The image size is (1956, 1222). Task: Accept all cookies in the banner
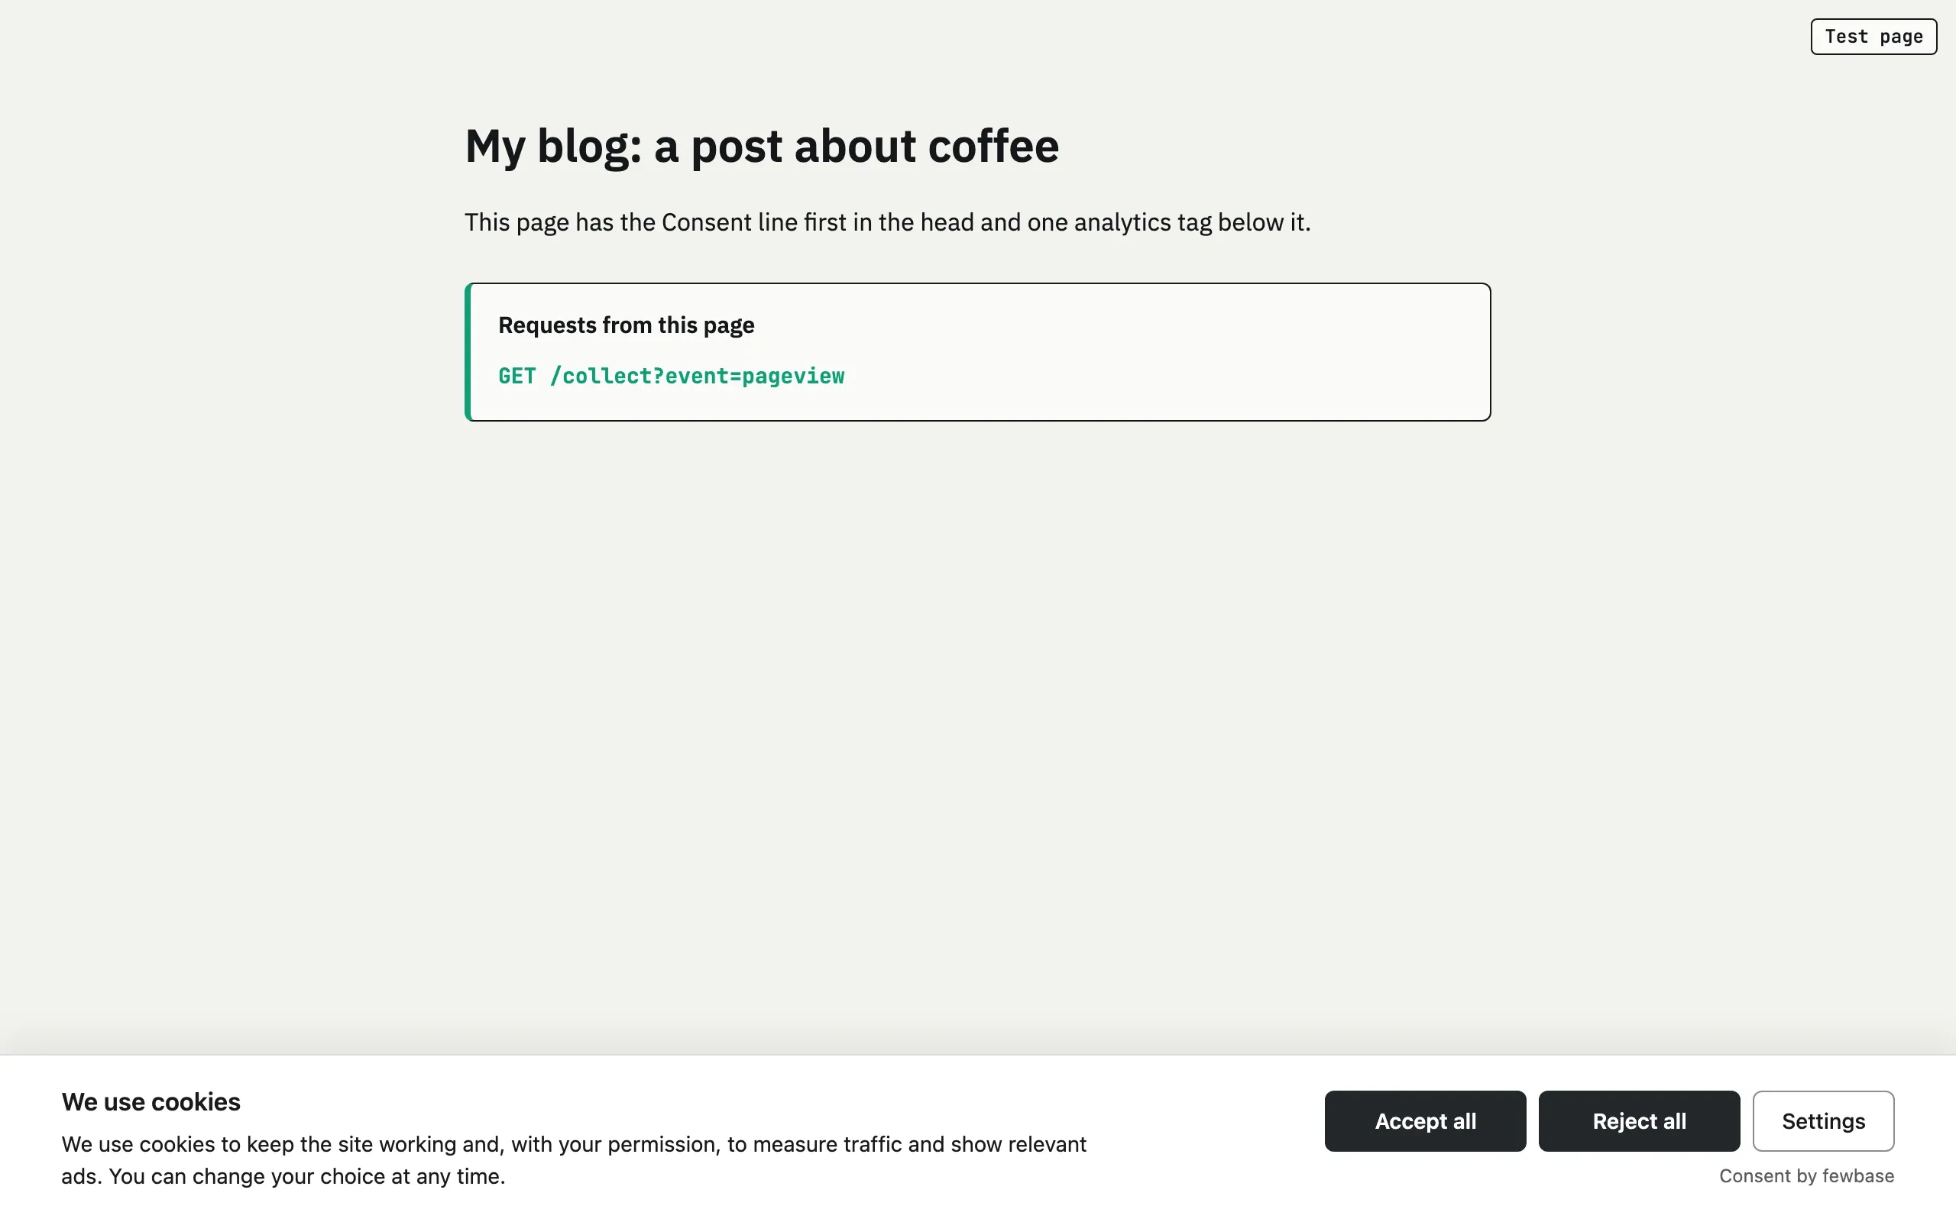coord(1425,1121)
